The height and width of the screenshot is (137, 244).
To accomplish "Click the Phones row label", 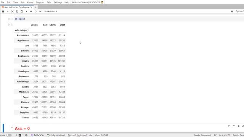I will [x=25, y=102].
